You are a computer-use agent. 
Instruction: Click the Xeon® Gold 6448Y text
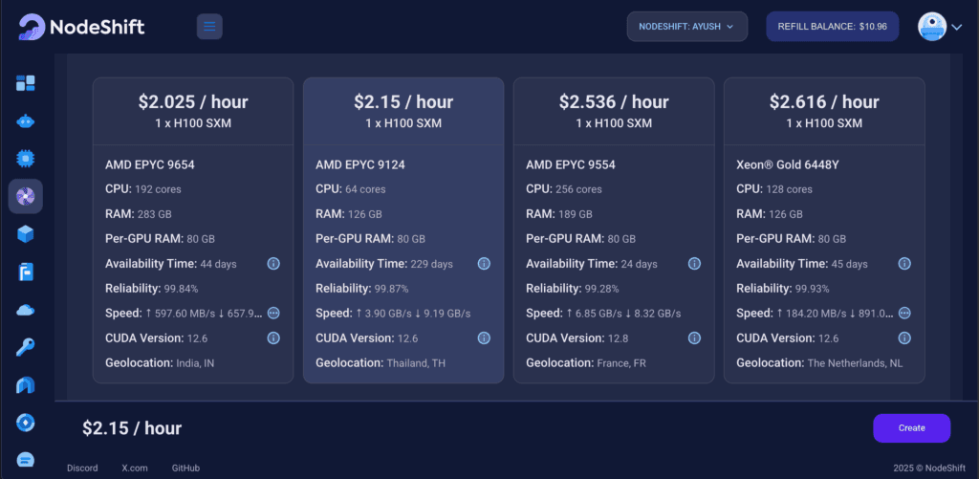point(786,164)
